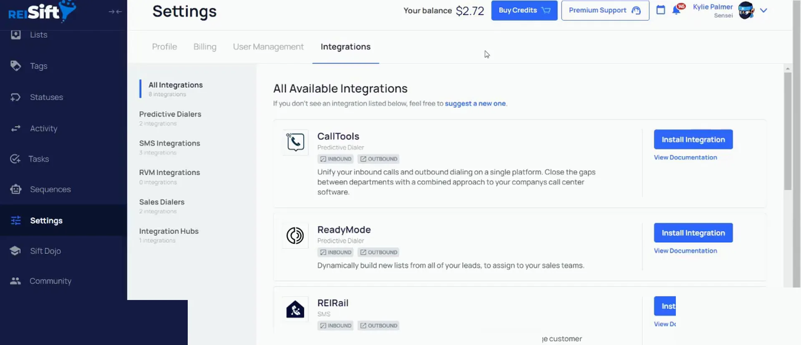The width and height of the screenshot is (801, 345).
Task: Install the CallTools integration
Action: click(693, 140)
